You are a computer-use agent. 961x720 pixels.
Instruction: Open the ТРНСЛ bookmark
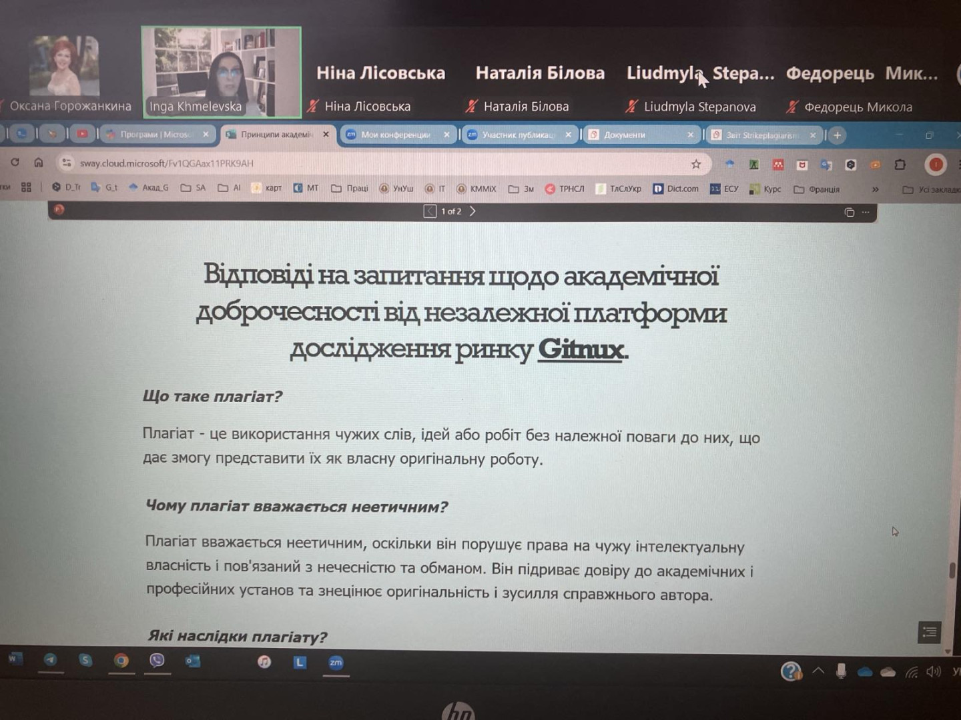click(x=565, y=189)
